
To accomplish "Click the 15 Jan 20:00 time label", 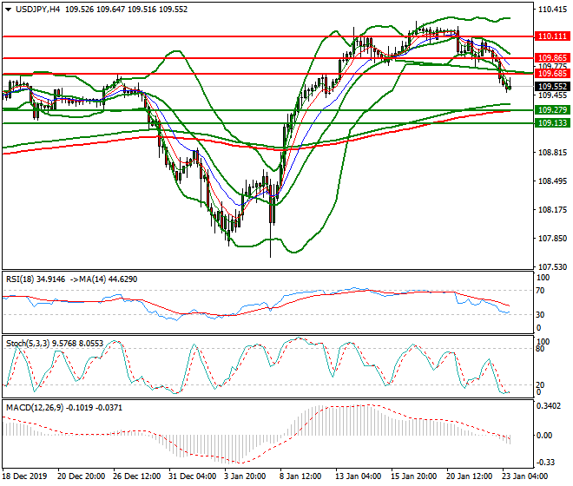I will coord(414,476).
